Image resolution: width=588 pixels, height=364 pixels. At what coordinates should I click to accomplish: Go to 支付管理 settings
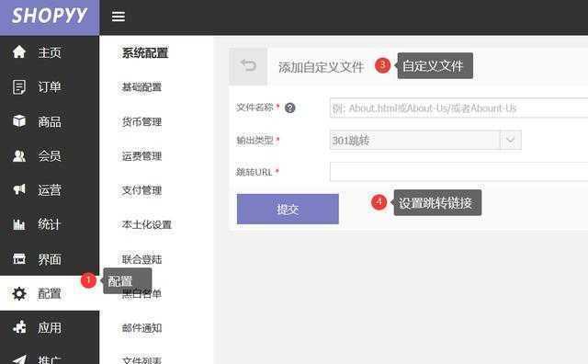[141, 190]
